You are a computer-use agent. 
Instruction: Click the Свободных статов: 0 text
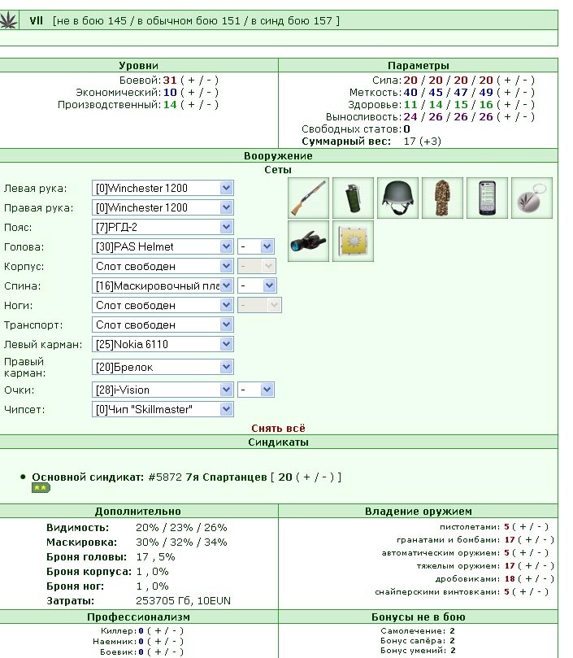coord(356,129)
